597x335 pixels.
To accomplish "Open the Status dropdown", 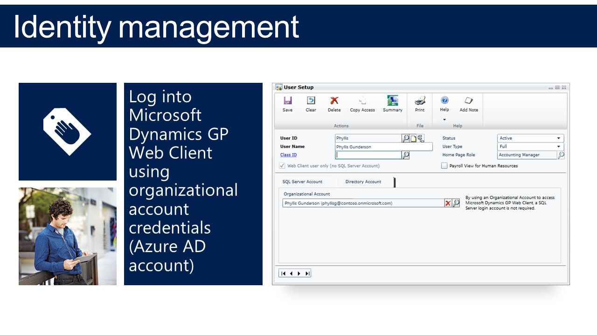I will (559, 138).
